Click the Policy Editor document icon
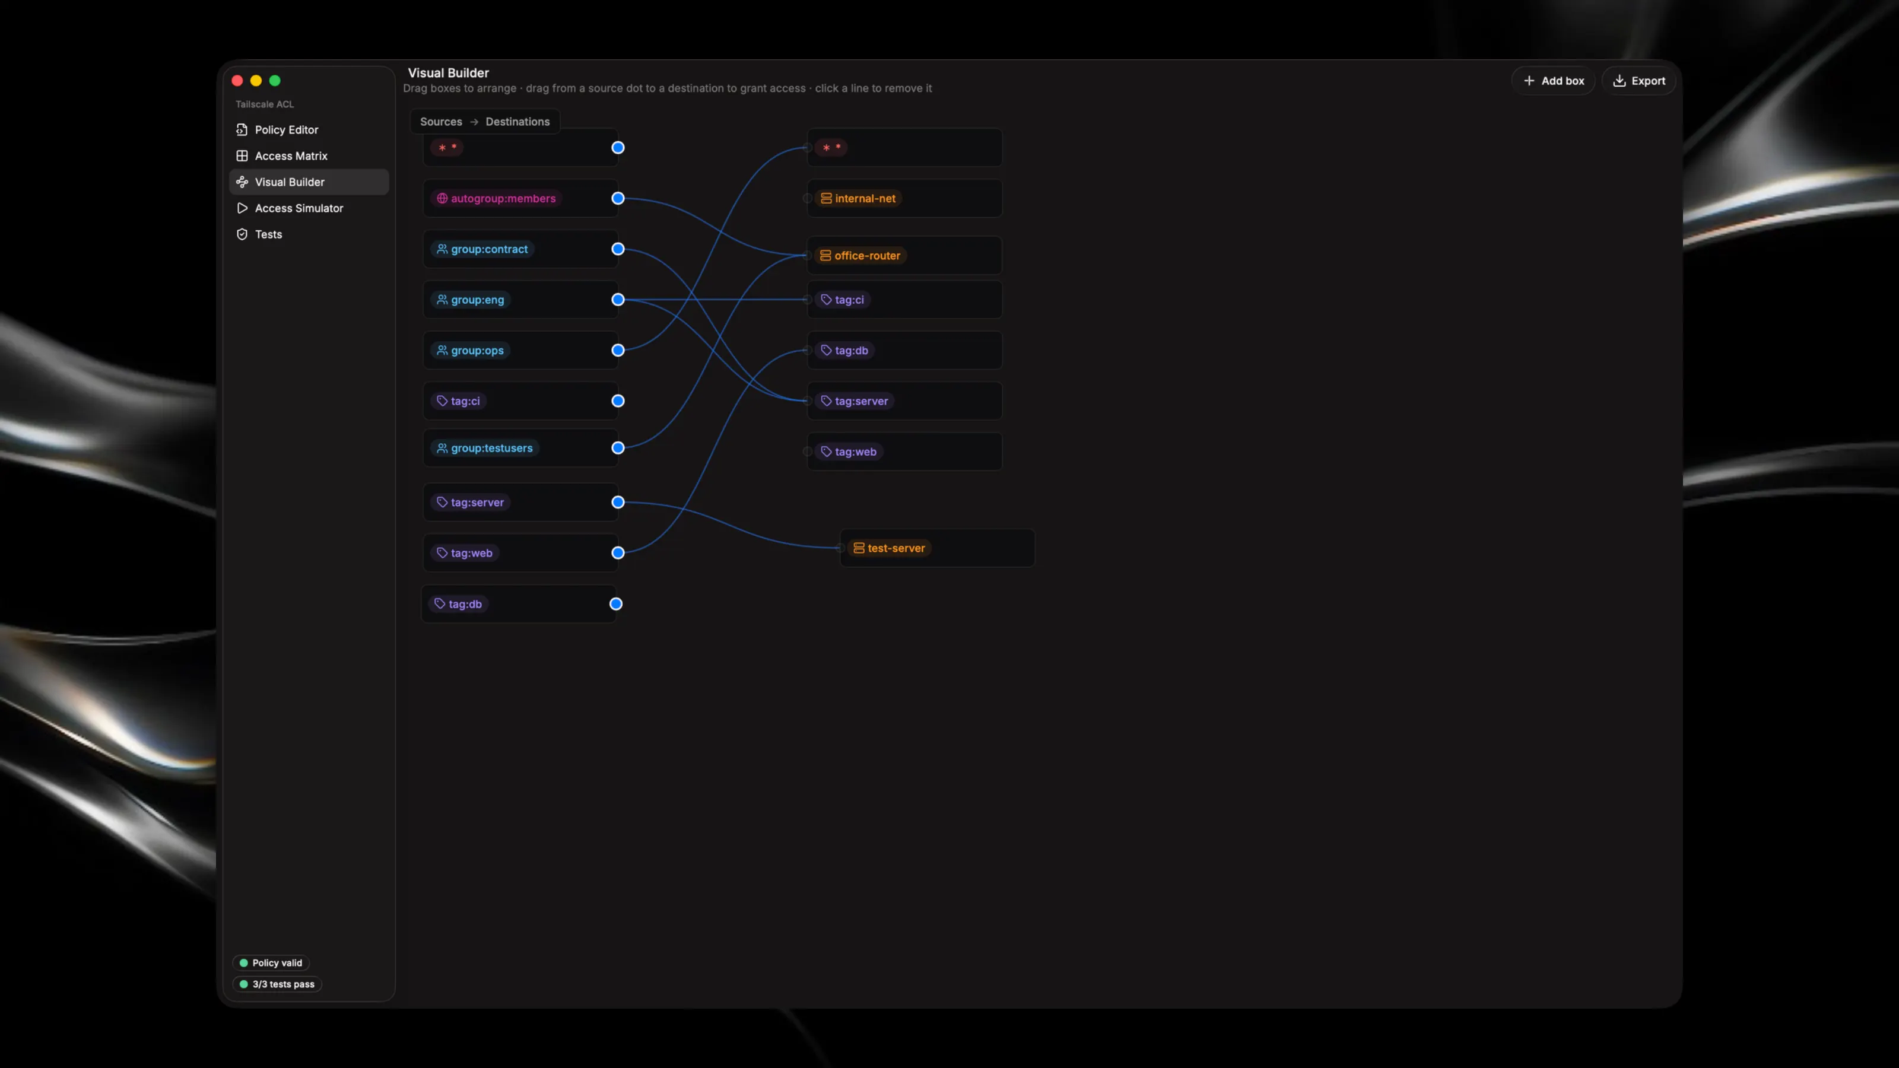Screen dimensions: 1899x1068 click(x=242, y=130)
